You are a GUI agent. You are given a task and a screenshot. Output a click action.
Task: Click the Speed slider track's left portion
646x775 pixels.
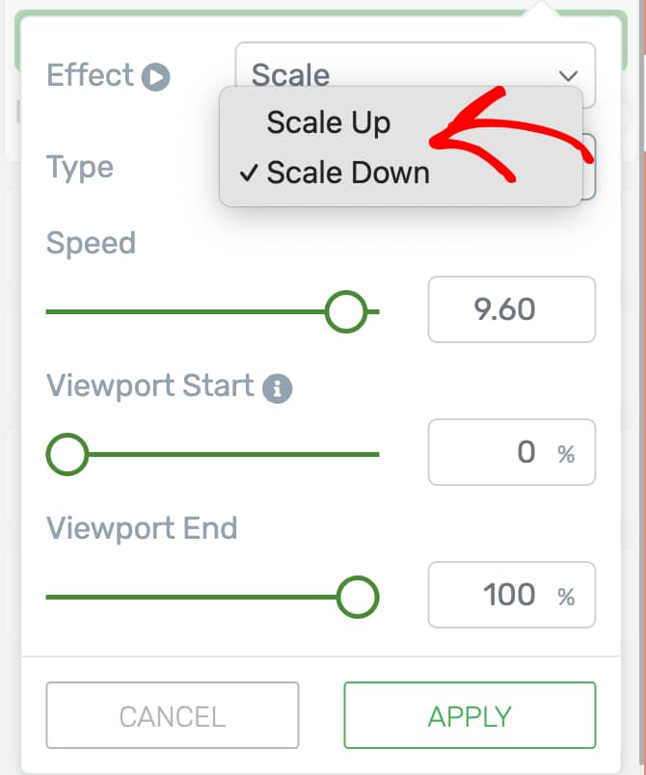coord(185,312)
